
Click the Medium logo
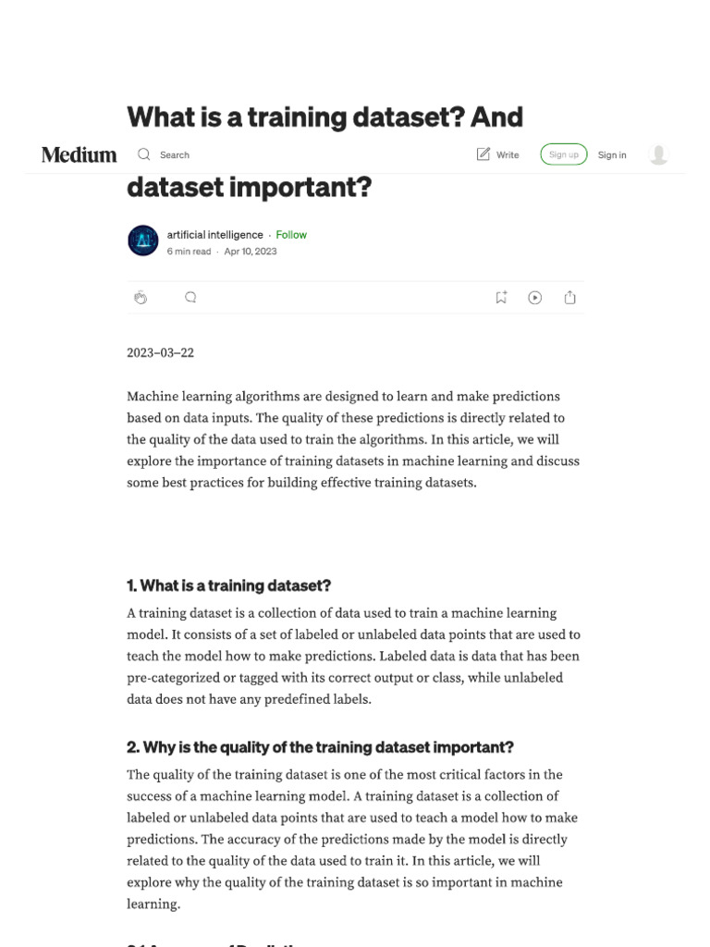(80, 154)
